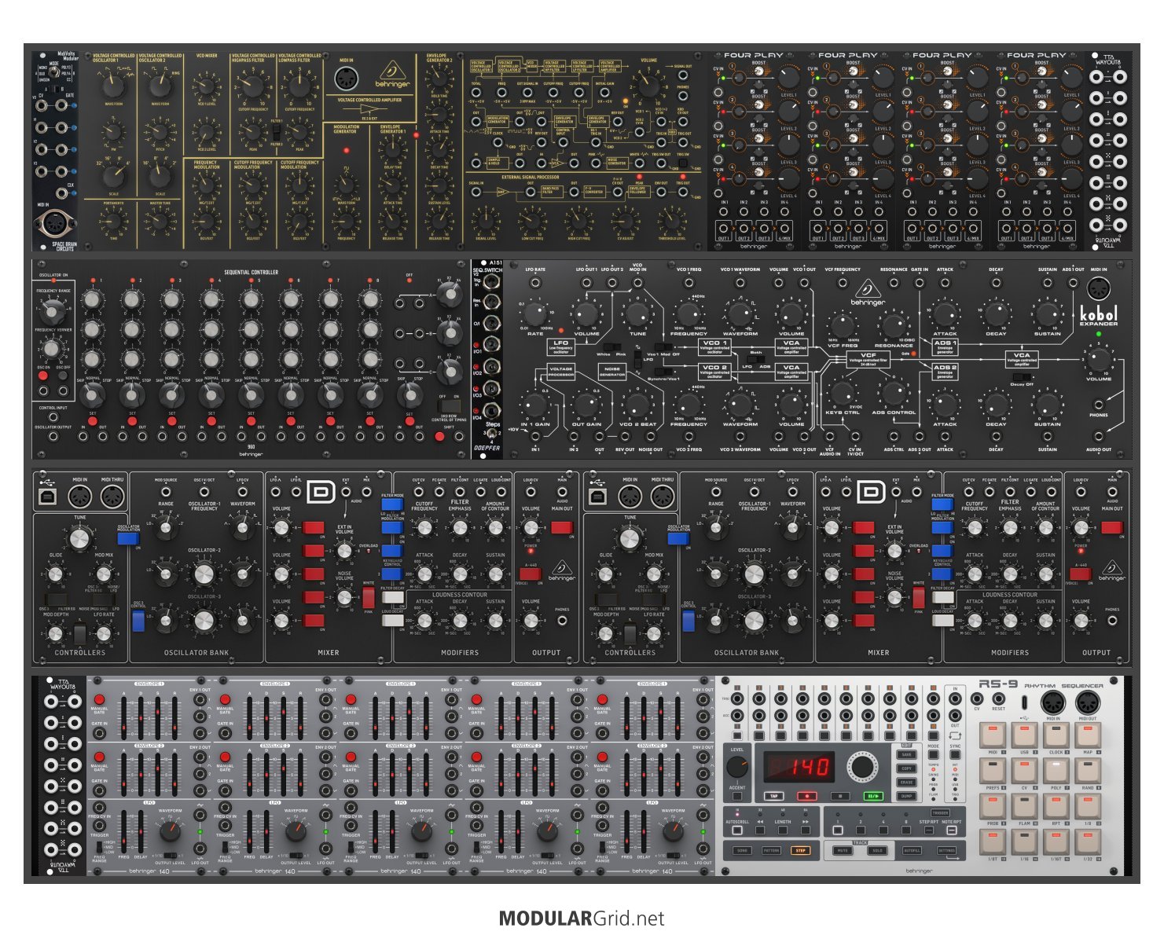
Task: Click the A-151 Trig In jack
Action: [x=492, y=281]
